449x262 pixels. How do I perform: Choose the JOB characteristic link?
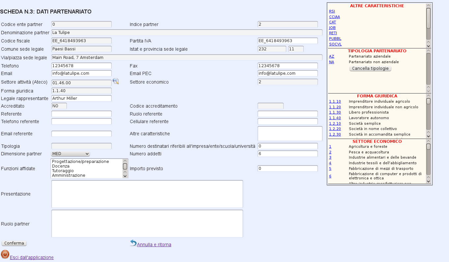pyautogui.click(x=332, y=28)
